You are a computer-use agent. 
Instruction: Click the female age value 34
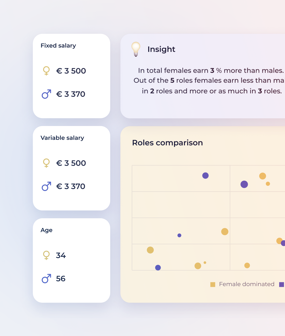pos(61,255)
